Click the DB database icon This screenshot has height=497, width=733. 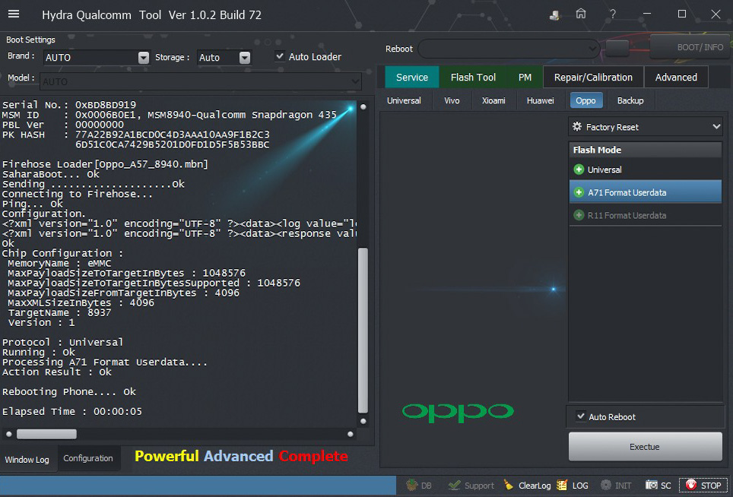coord(412,486)
